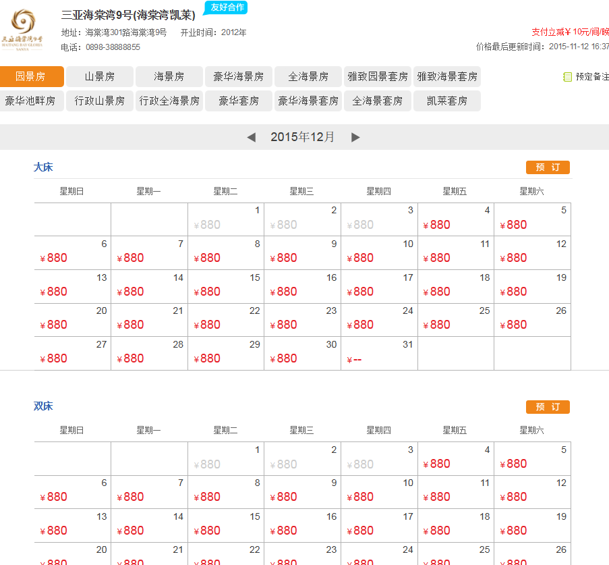Image resolution: width=609 pixels, height=565 pixels.
Task: Select the 豪华池畔房 tab
Action: tap(32, 101)
